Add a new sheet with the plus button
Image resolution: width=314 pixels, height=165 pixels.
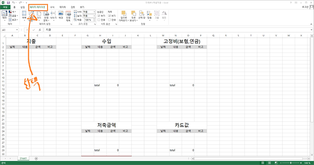point(36,158)
